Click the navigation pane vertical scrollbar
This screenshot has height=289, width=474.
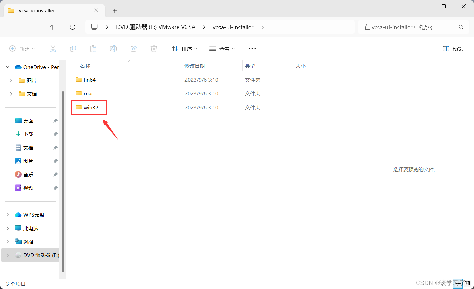coord(63,181)
